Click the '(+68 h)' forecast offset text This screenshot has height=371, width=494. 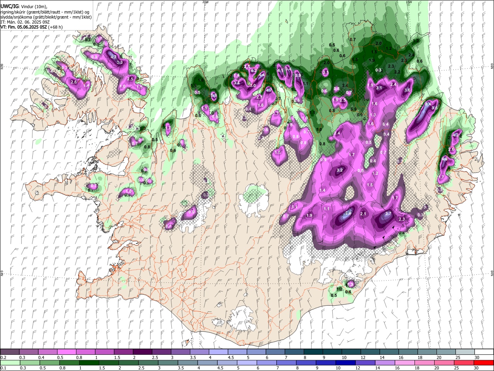54,27
